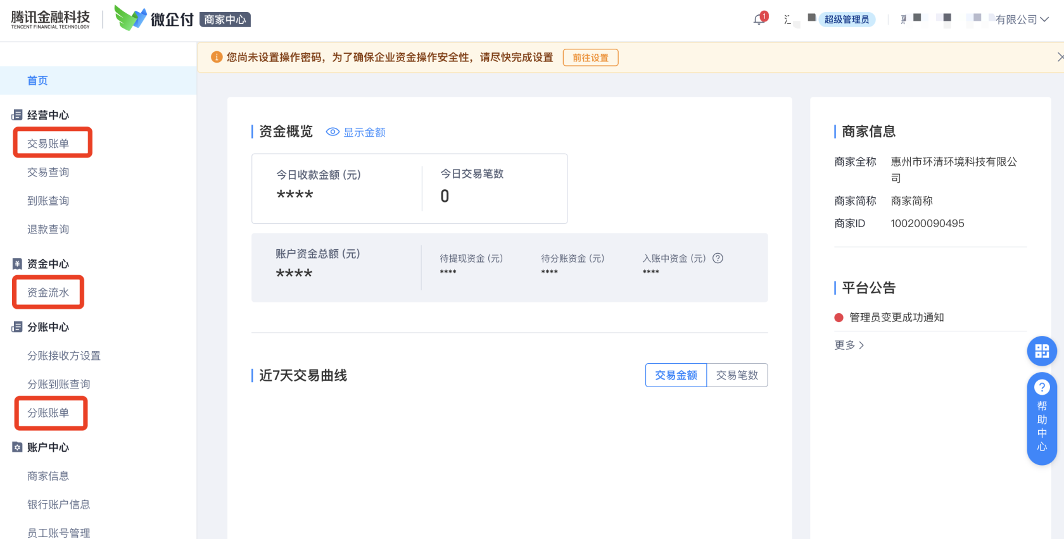Open the notification bell

point(759,20)
